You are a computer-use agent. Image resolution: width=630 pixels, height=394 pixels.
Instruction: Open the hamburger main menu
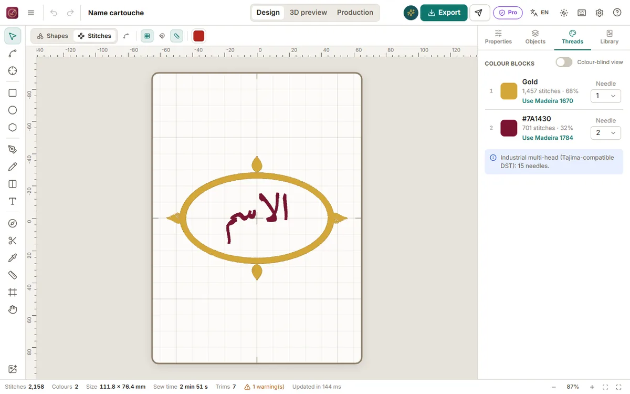pyautogui.click(x=31, y=13)
